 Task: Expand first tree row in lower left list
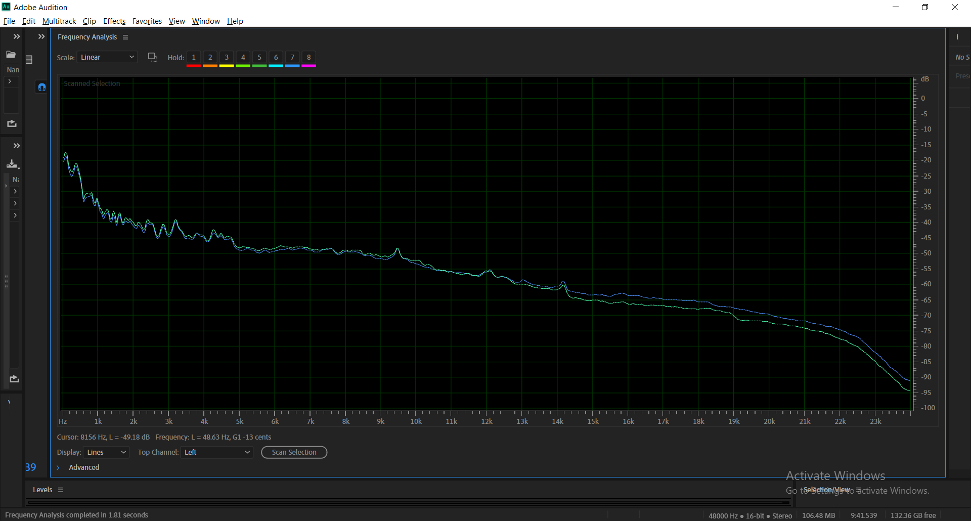[15, 191]
